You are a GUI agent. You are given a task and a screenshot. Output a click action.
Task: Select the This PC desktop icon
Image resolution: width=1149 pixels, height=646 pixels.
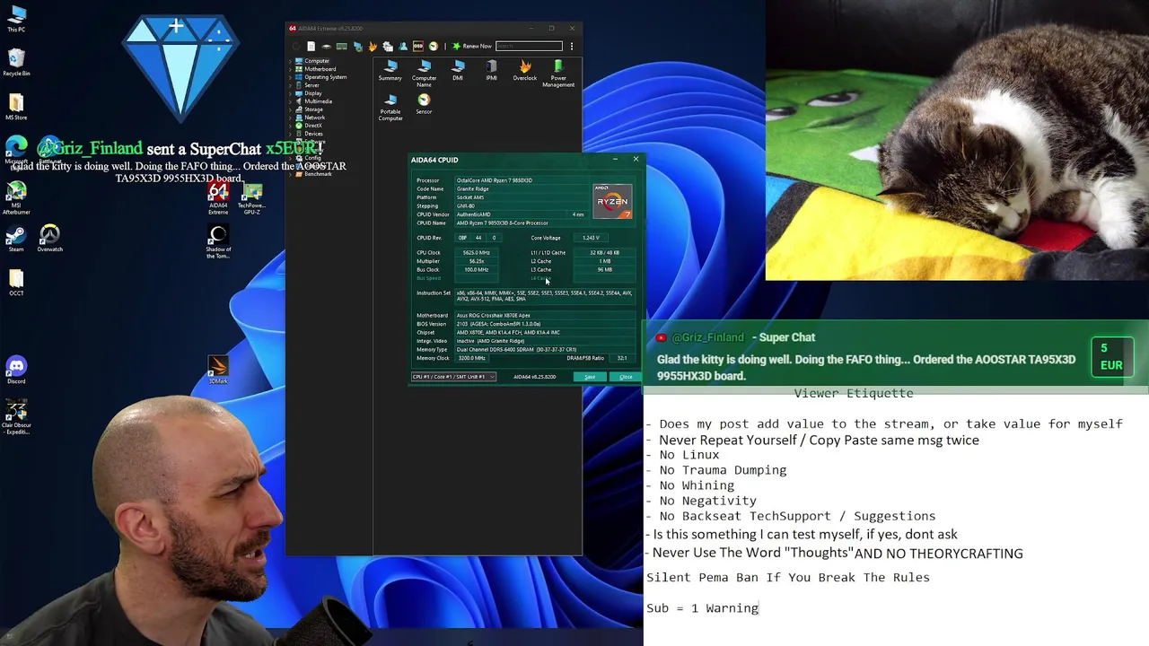point(16,20)
